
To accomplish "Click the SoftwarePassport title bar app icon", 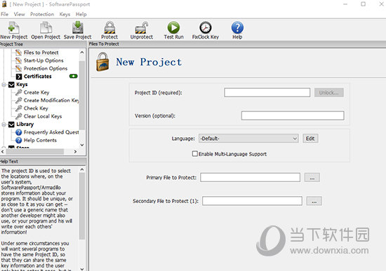I will [4, 4].
